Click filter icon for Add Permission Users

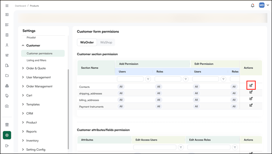(148, 79)
